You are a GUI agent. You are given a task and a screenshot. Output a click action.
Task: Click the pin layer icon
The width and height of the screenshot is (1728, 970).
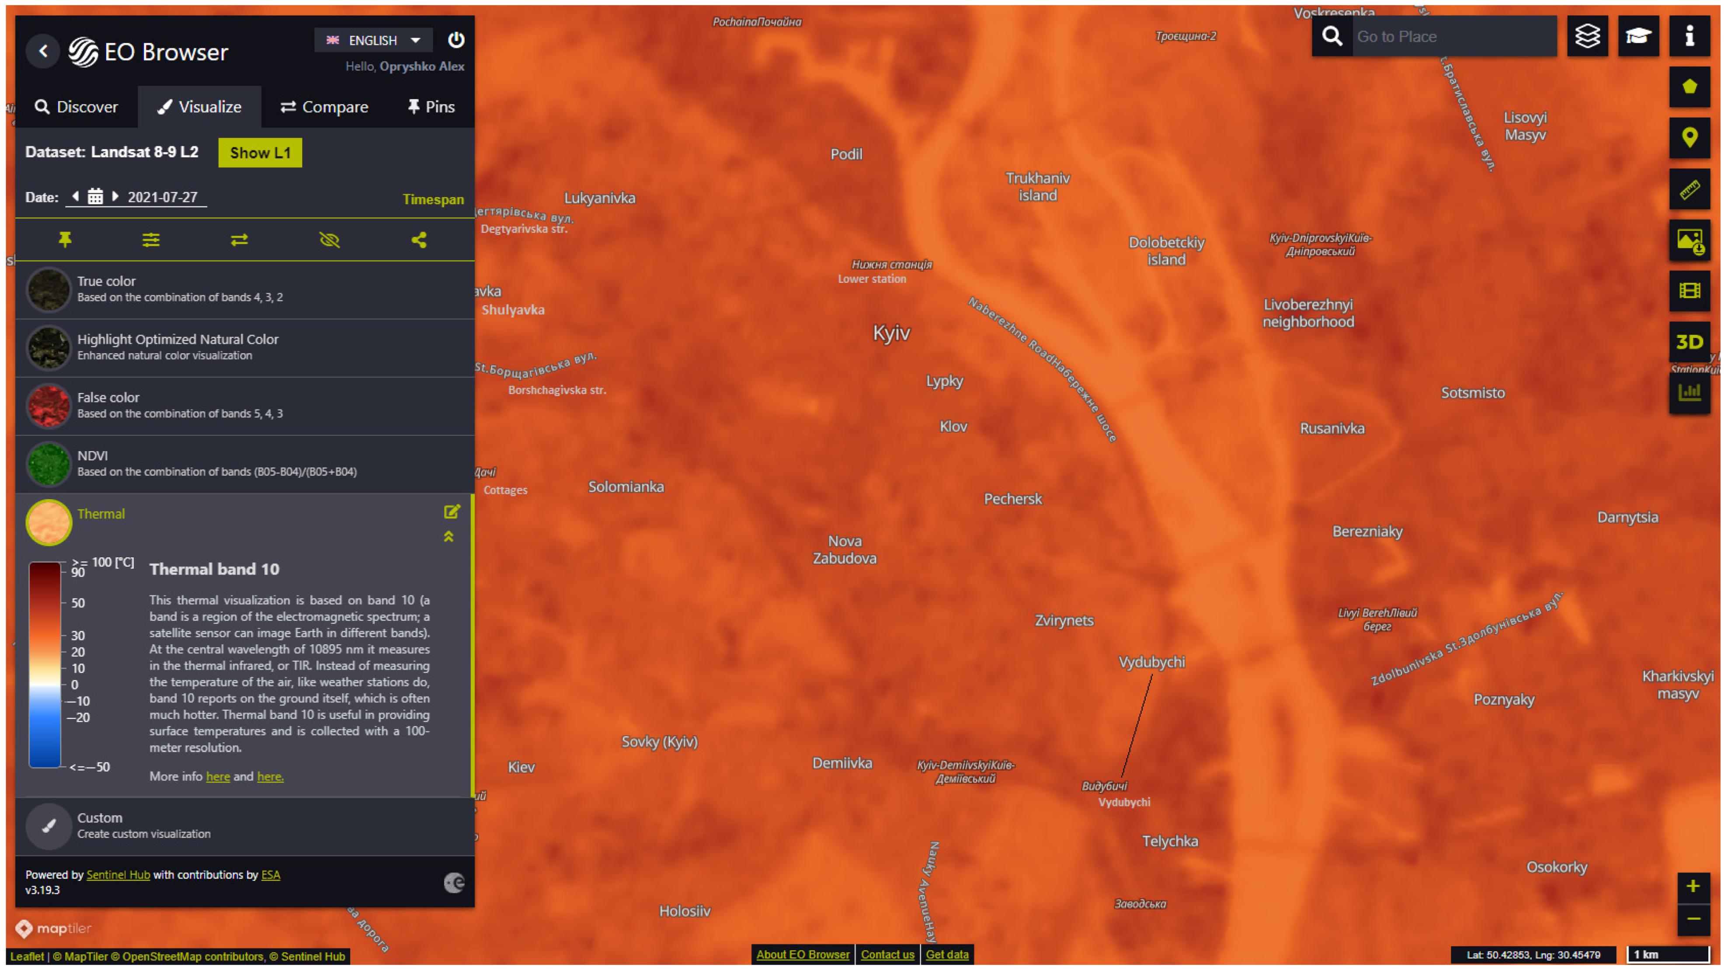pos(65,240)
